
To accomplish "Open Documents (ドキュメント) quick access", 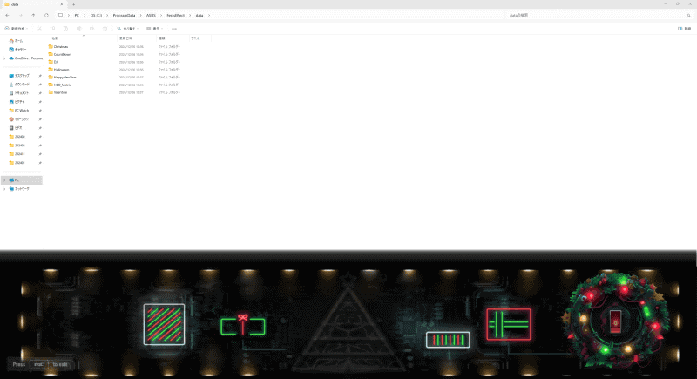I will (19, 93).
